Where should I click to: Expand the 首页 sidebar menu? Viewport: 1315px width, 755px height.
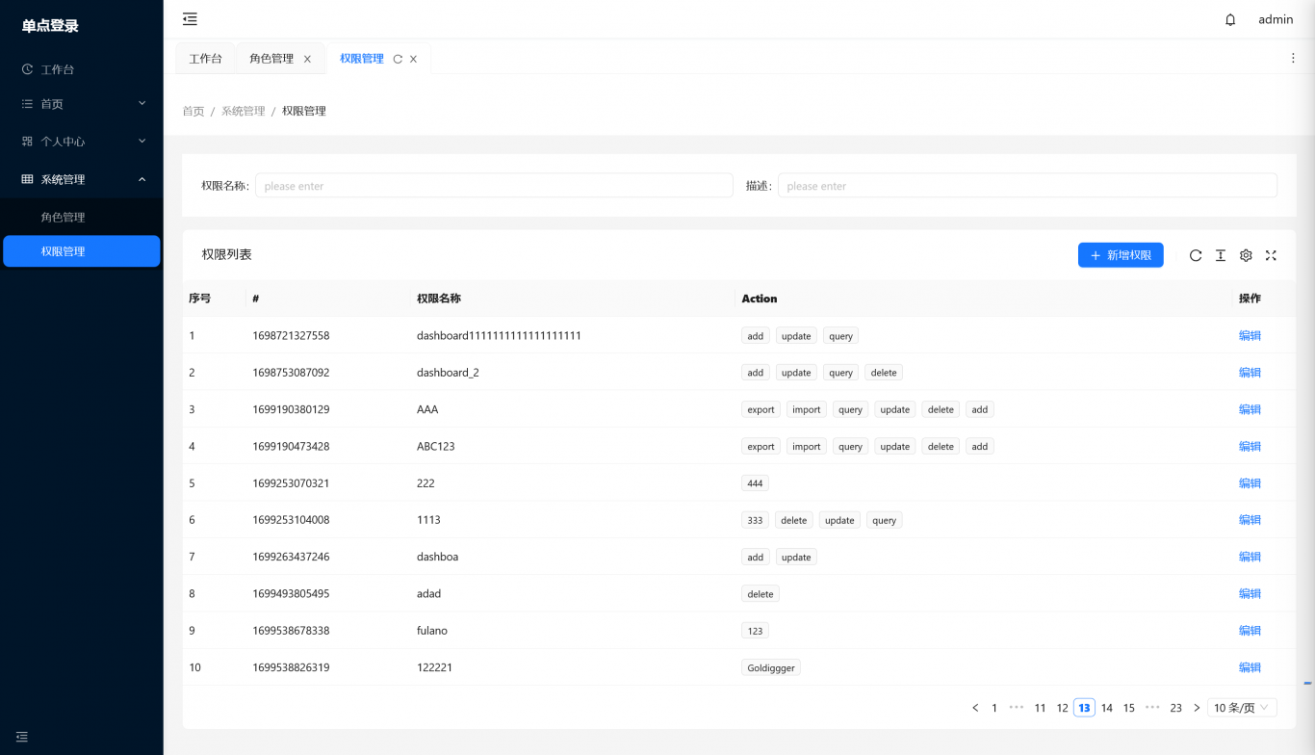(x=82, y=104)
